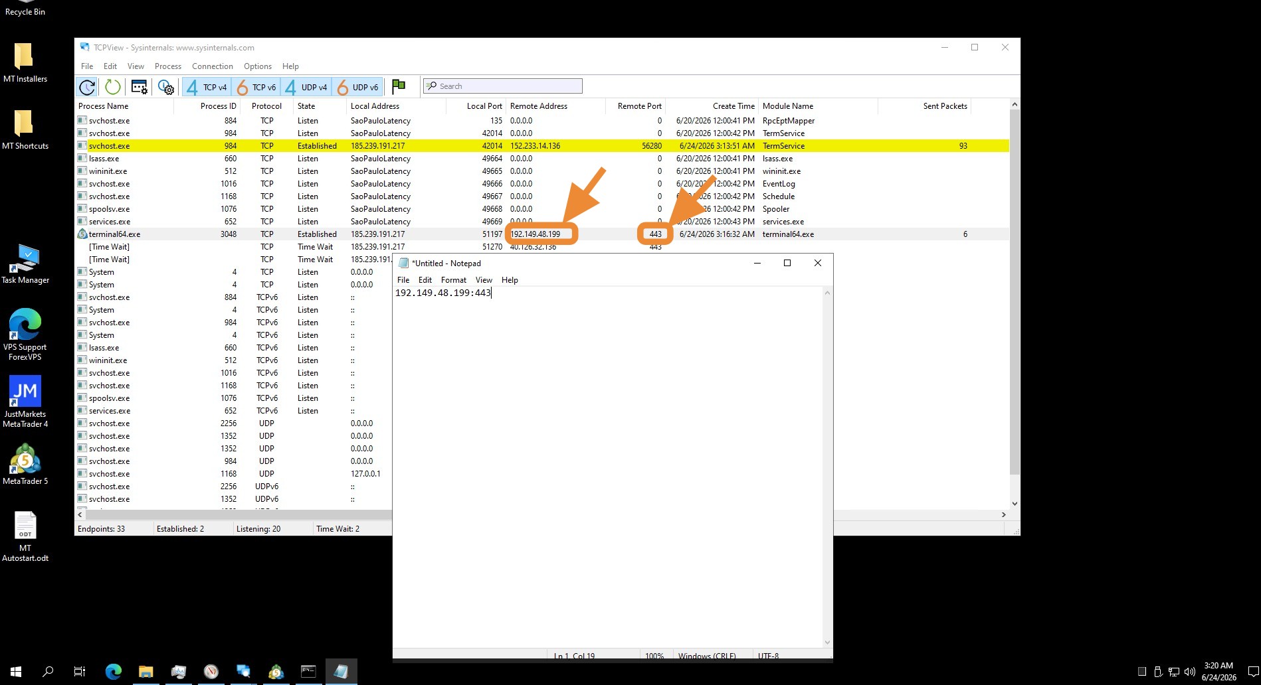Sort by Create Time column header

point(712,106)
